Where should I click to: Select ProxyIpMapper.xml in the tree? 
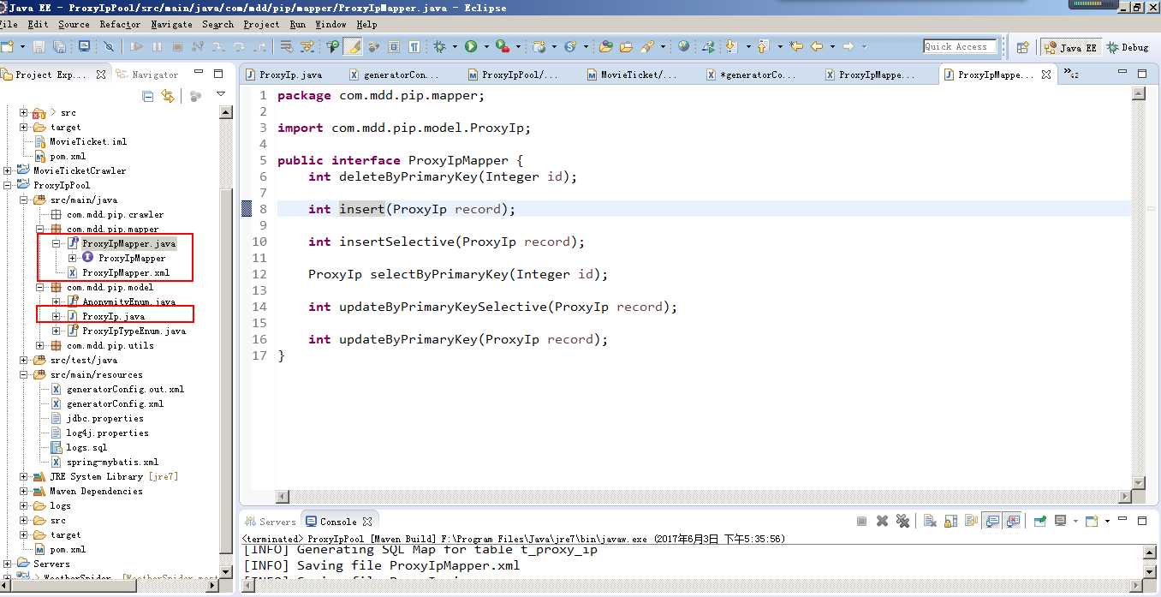tap(125, 272)
